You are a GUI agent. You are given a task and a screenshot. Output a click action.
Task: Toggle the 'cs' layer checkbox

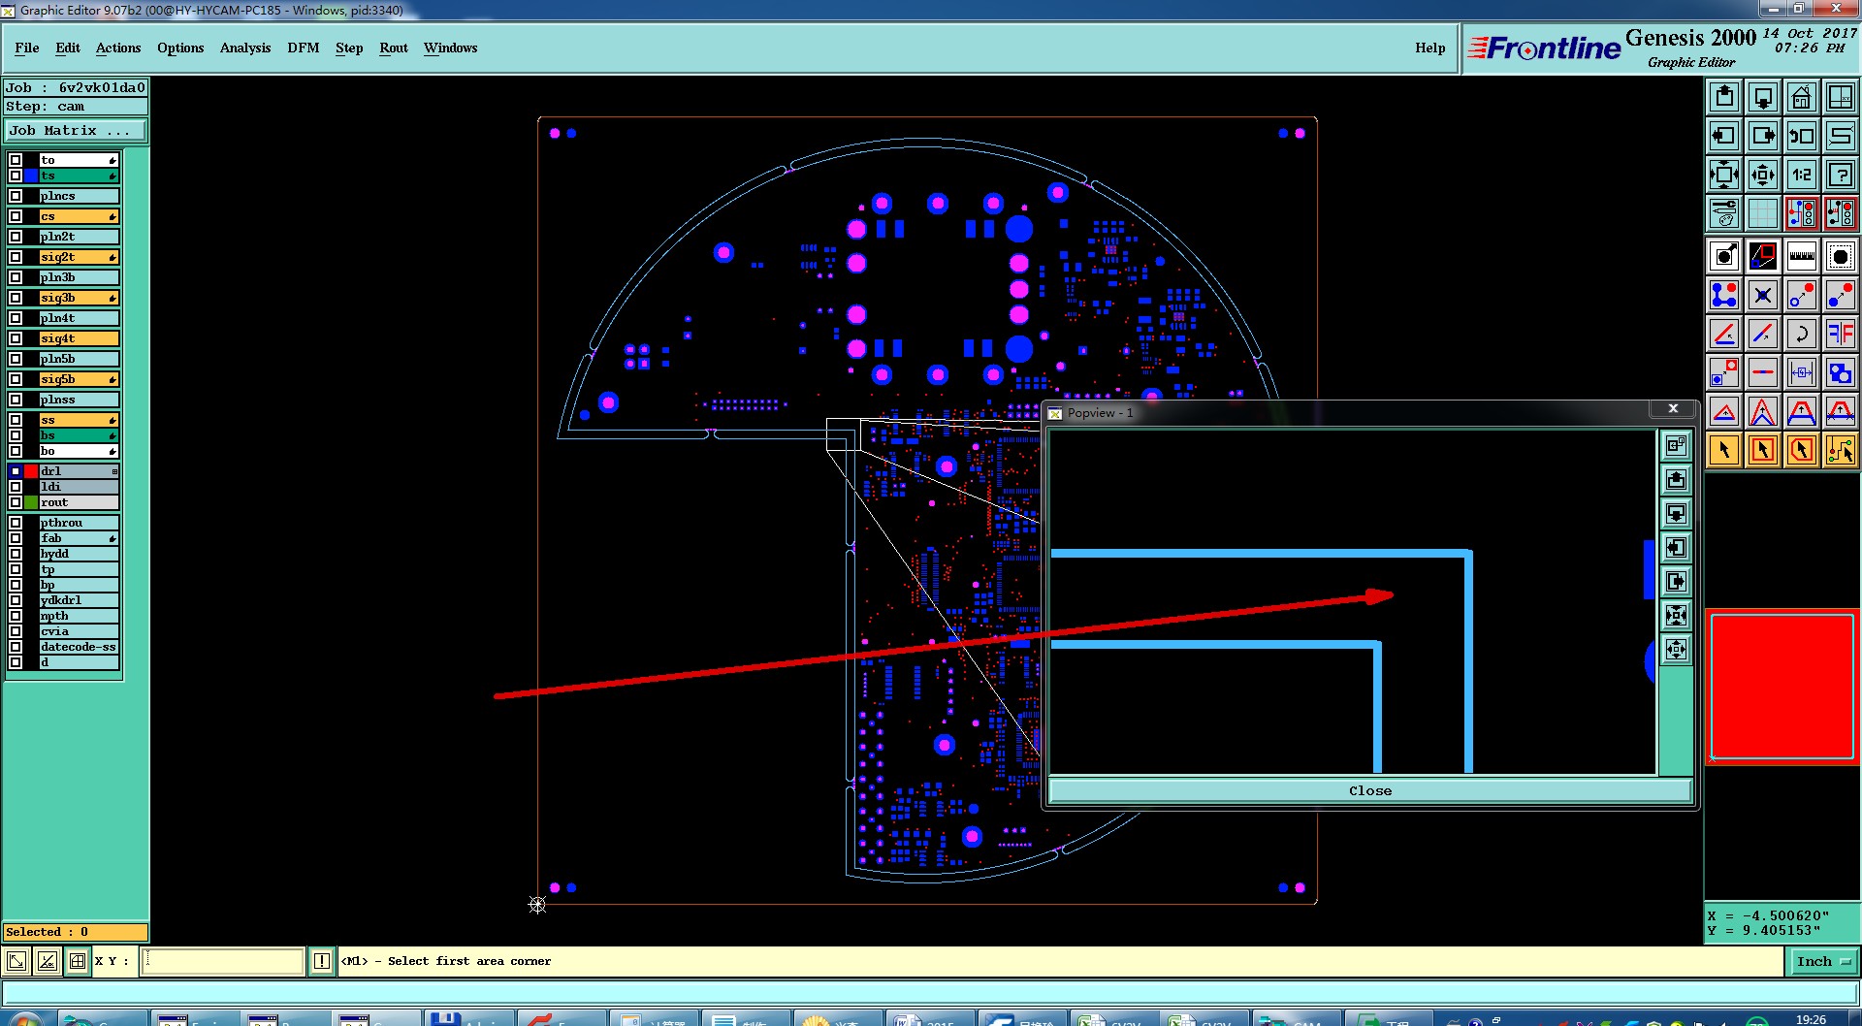tap(16, 216)
